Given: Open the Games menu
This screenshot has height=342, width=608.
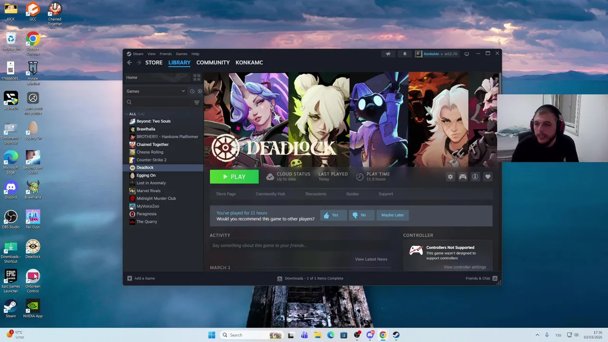Looking at the screenshot, I should pyautogui.click(x=181, y=54).
